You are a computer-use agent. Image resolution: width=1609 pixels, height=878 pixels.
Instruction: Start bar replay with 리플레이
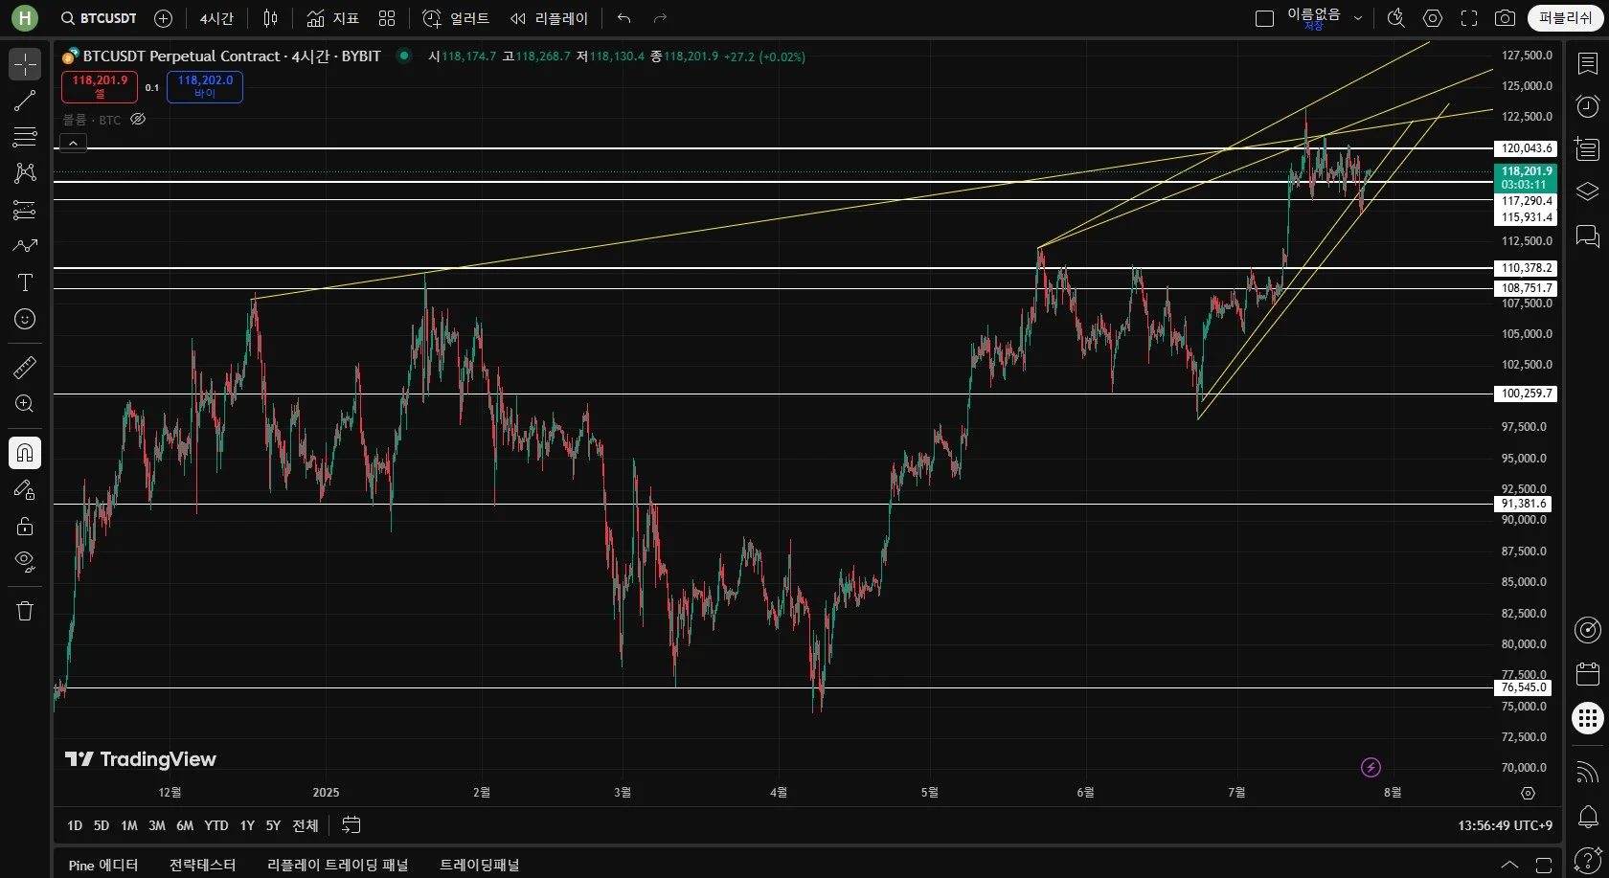pos(549,18)
